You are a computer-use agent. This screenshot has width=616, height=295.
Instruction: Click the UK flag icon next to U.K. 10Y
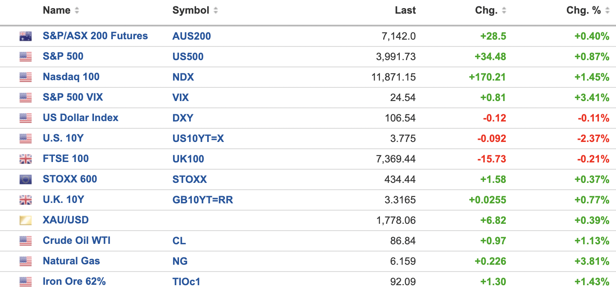coord(26,200)
